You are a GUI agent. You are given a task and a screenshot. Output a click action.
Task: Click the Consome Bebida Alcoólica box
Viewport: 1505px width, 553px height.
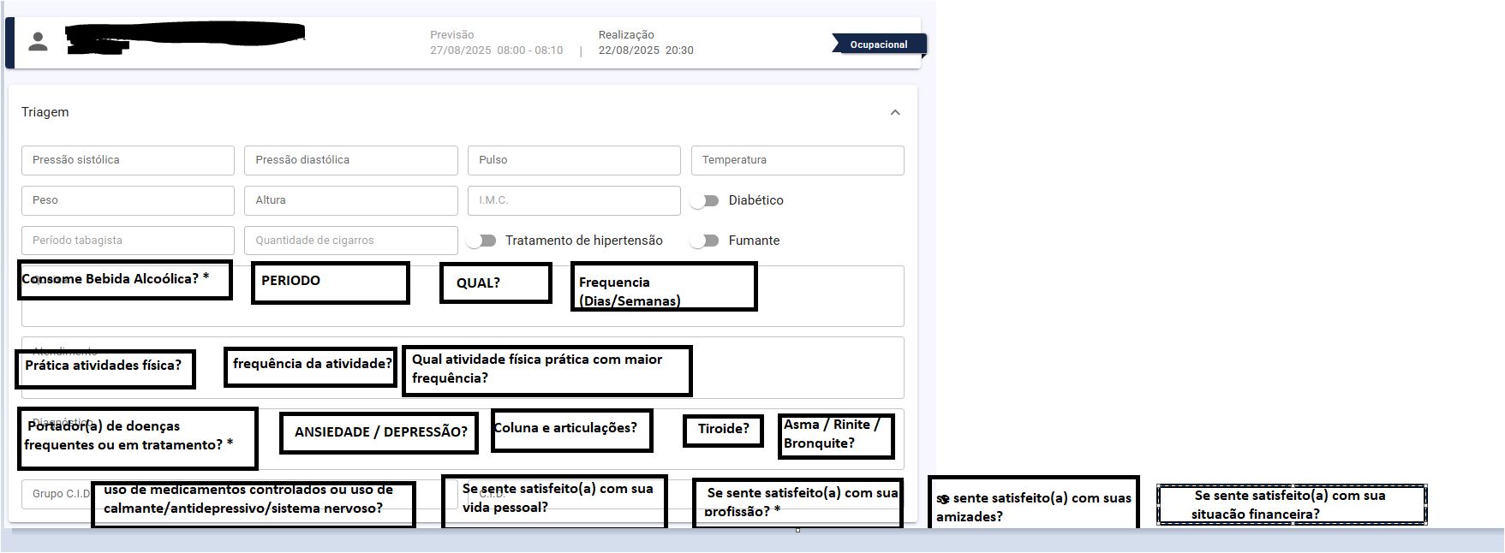click(x=124, y=280)
